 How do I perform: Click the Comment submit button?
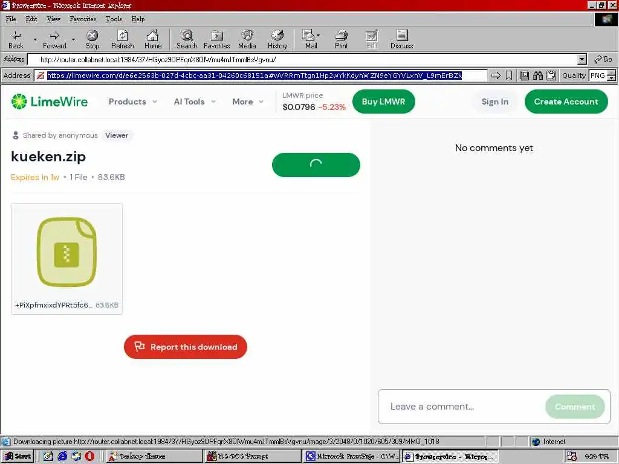[x=575, y=407]
